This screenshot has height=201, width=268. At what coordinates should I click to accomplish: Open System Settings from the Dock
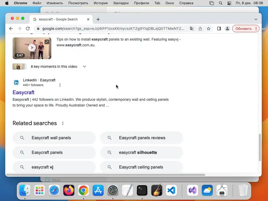(x=113, y=190)
